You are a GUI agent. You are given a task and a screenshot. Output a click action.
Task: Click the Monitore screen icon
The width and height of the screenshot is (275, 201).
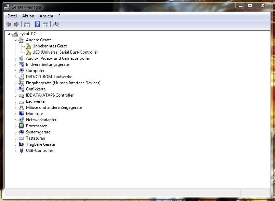coord(22,114)
